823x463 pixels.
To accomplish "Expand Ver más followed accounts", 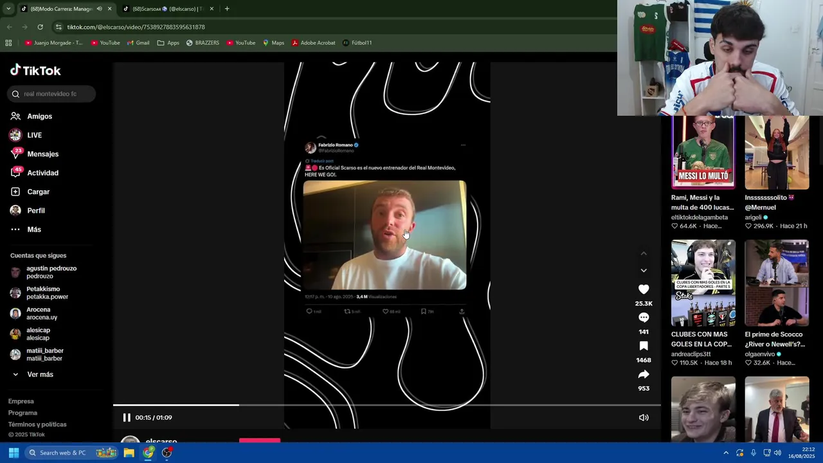I will pos(33,374).
